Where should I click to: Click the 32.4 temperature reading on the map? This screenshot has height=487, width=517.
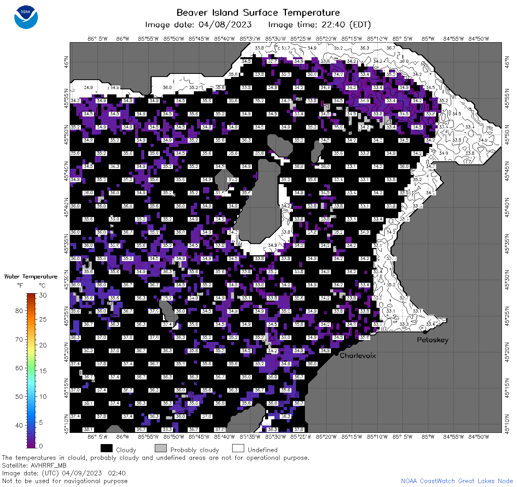click(167, 324)
